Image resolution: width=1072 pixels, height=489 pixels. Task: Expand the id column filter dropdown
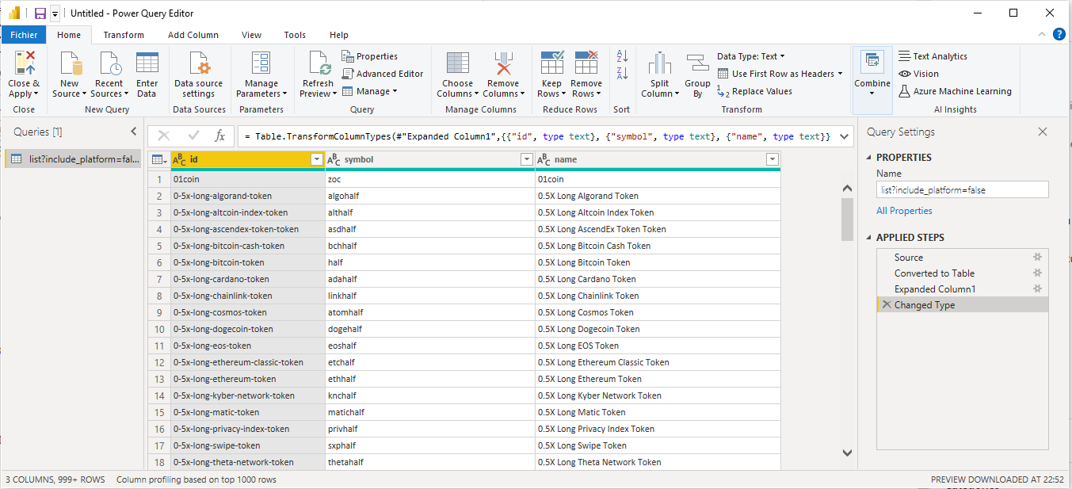tap(317, 159)
